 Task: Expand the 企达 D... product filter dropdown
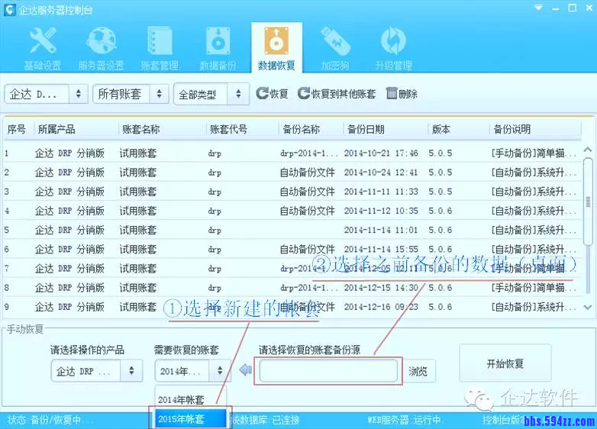[46, 94]
